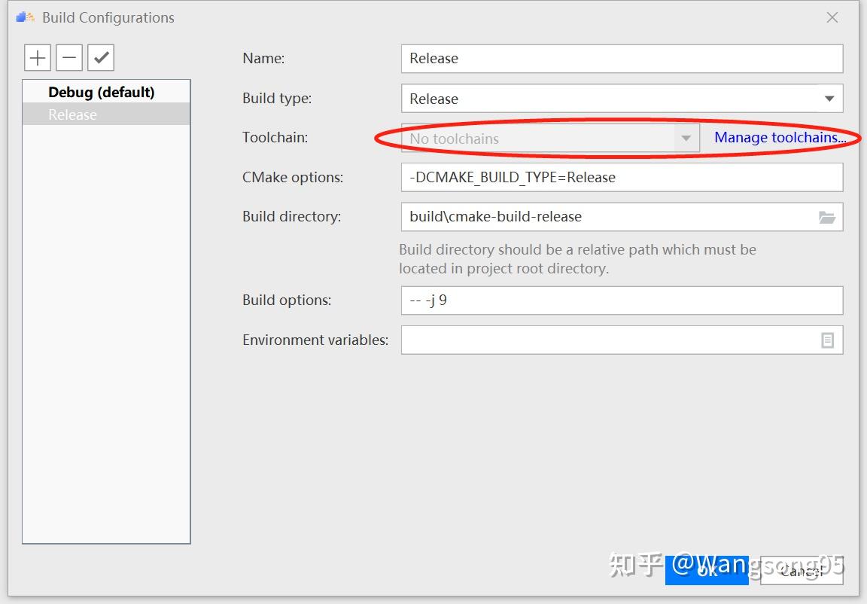Remove the selected build configuration
The height and width of the screenshot is (604, 867).
(69, 57)
